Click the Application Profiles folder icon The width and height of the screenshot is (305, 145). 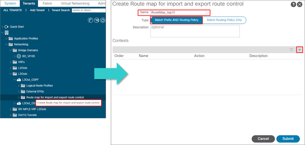11,38
